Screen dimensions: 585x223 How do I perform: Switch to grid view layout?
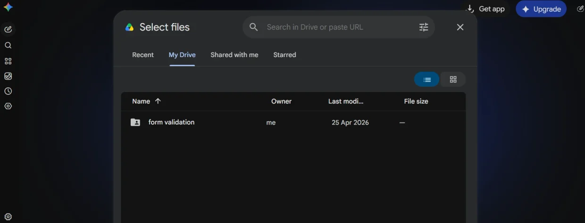tap(453, 80)
